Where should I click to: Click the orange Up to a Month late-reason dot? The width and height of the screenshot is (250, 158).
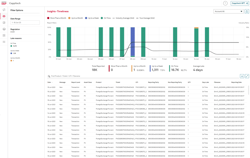click(11, 61)
